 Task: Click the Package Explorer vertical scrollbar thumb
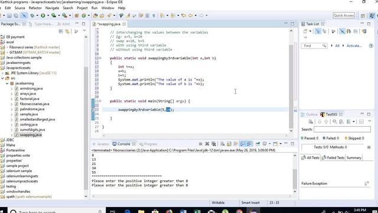pyautogui.click(x=86, y=128)
